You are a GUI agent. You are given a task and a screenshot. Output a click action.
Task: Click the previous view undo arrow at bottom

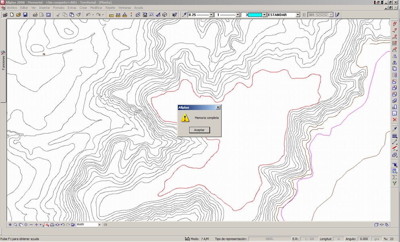(63, 225)
